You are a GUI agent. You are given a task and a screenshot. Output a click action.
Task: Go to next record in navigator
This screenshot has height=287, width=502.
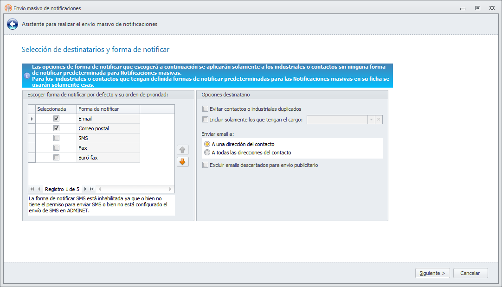click(85, 189)
